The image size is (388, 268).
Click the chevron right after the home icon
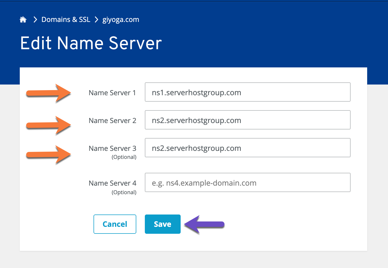pos(35,20)
